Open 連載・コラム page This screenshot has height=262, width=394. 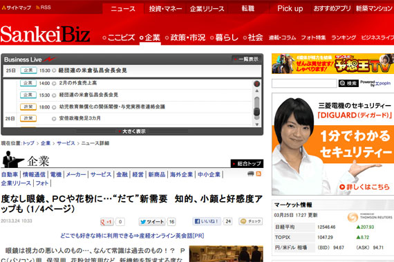click(282, 38)
